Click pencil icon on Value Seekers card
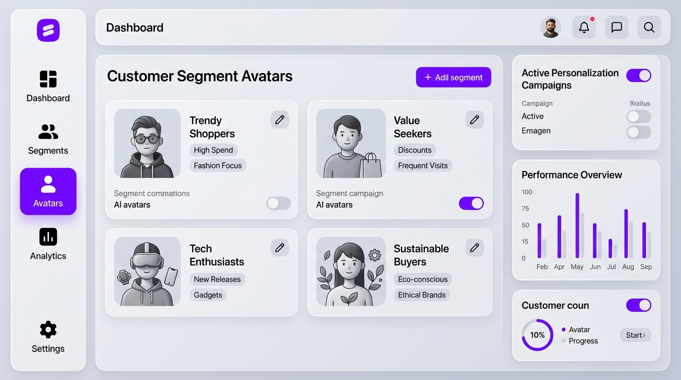This screenshot has height=380, width=681. coord(474,119)
